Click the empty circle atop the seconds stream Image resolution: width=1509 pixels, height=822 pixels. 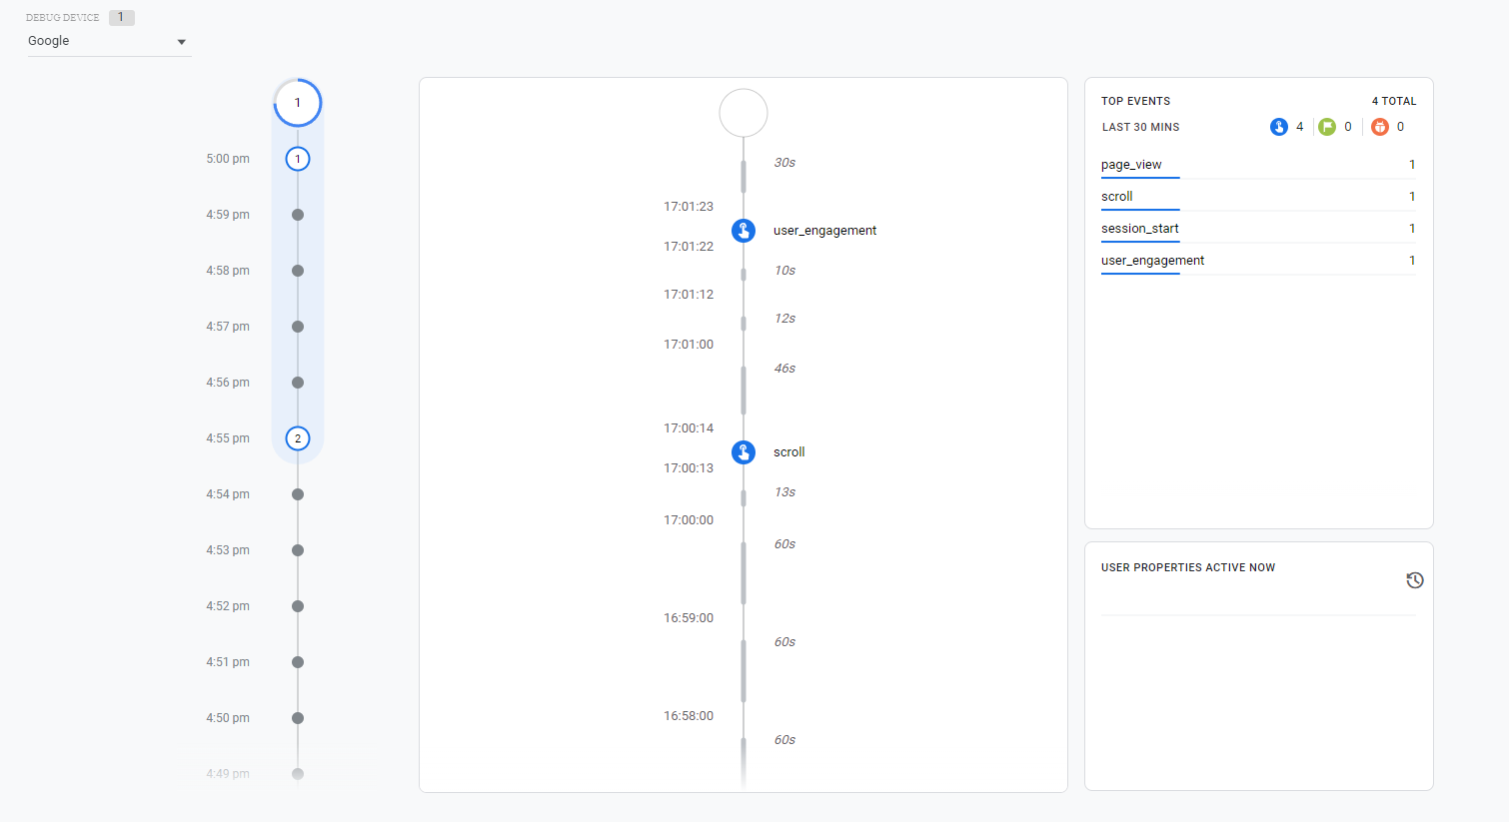pos(744,113)
